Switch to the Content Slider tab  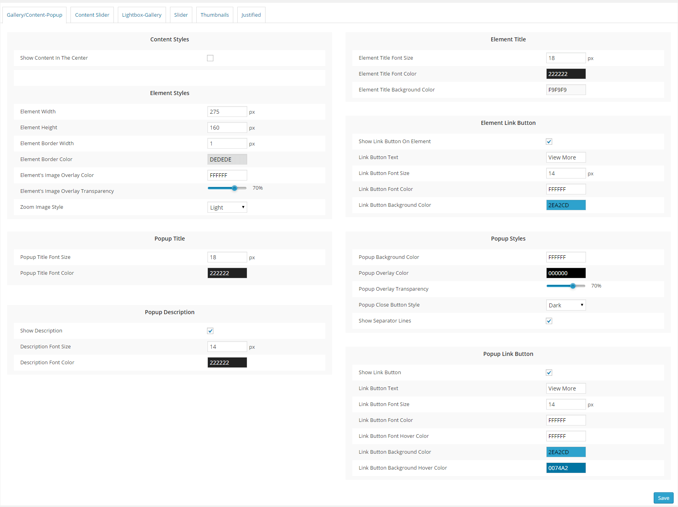92,15
